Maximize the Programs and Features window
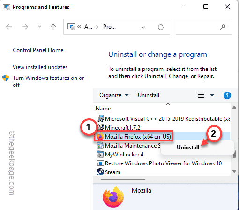The width and height of the screenshot is (239, 210). (x=206, y=7)
